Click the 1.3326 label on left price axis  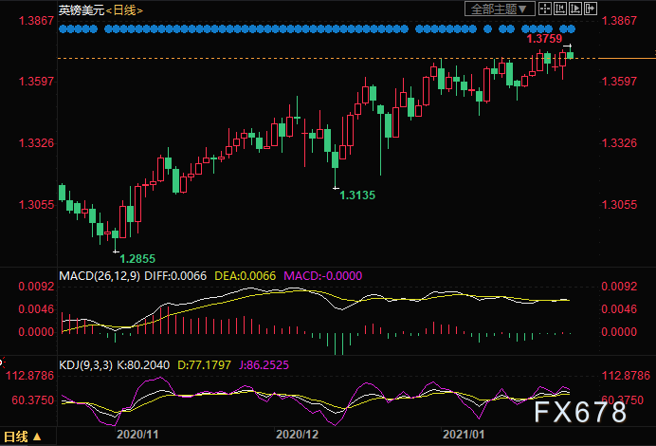tap(36, 143)
